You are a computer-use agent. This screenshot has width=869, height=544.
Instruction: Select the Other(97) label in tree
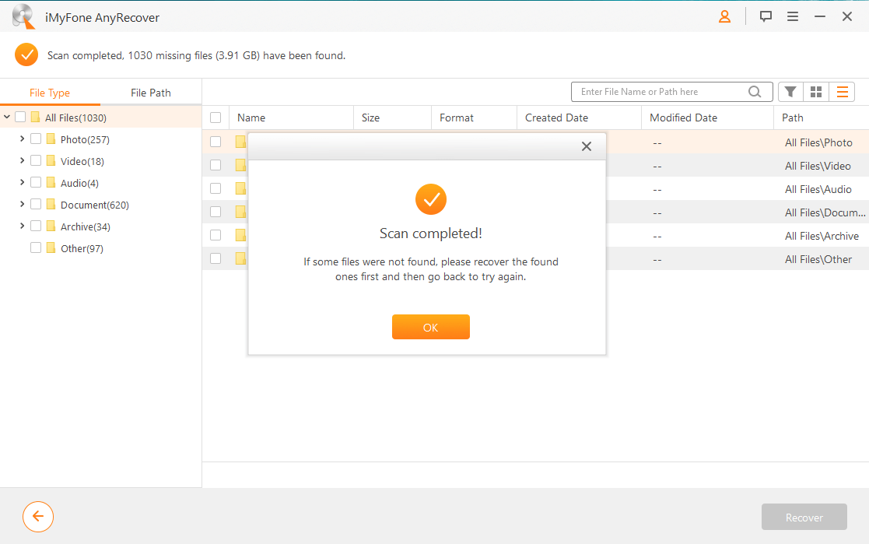click(82, 248)
